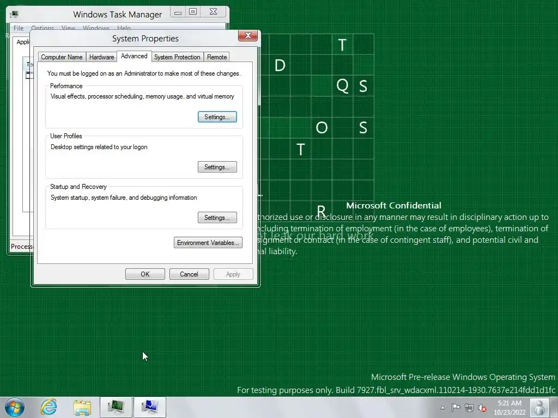Switch to the Computer Name tab
The height and width of the screenshot is (418, 558).
click(x=62, y=57)
